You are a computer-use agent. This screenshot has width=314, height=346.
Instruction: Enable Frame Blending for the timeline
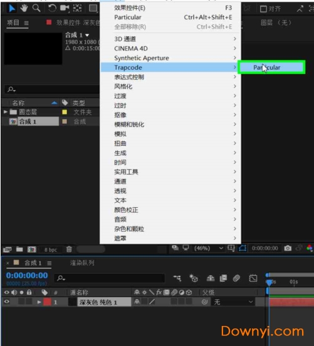(x=223, y=278)
